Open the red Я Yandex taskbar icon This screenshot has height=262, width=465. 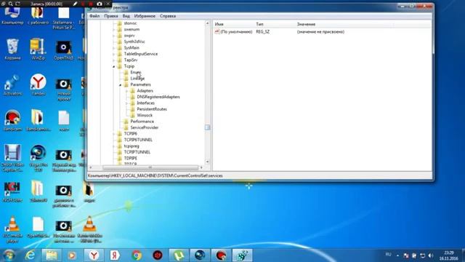pyautogui.click(x=115, y=255)
